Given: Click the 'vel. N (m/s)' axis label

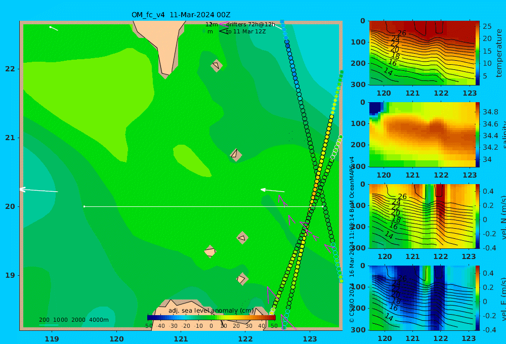Looking at the screenshot, I should [503, 218].
